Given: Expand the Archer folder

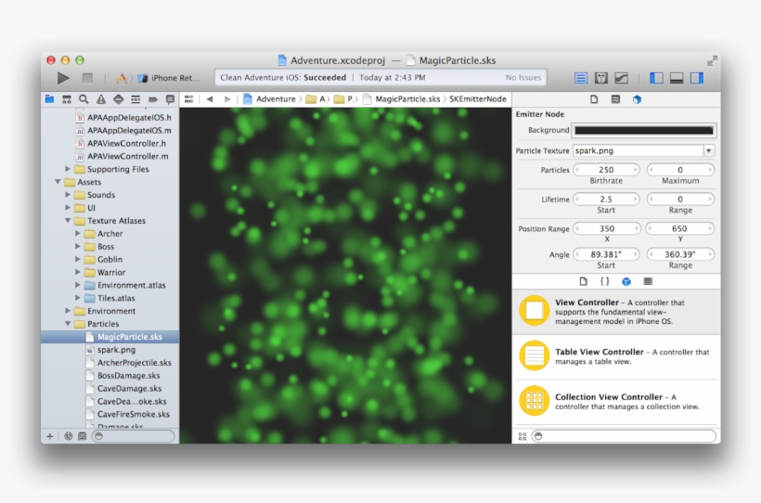Looking at the screenshot, I should pos(78,234).
